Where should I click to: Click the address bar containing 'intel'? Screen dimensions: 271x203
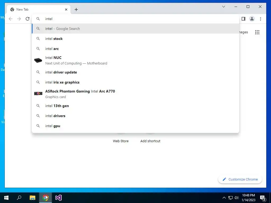coord(136,19)
